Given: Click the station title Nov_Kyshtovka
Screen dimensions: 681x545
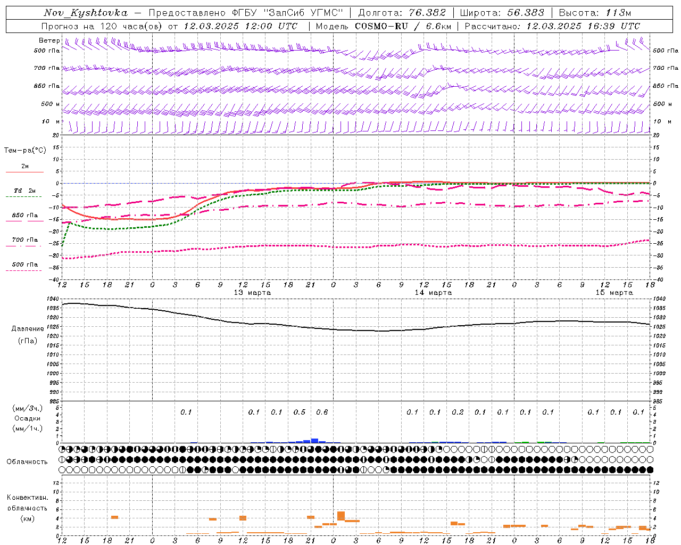Looking at the screenshot, I should [86, 13].
